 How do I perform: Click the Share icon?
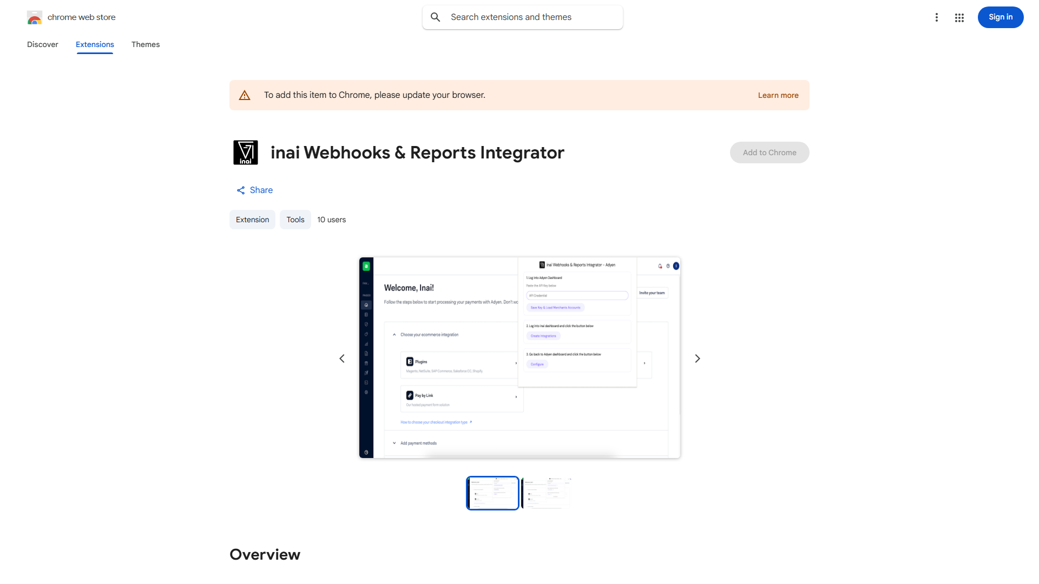[x=241, y=190]
